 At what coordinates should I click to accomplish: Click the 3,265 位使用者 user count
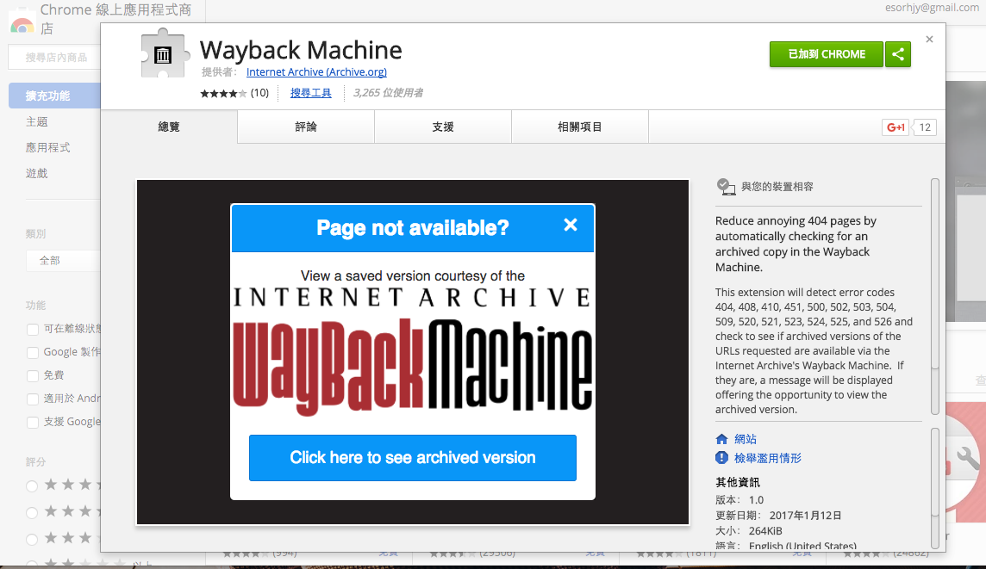[x=388, y=93]
